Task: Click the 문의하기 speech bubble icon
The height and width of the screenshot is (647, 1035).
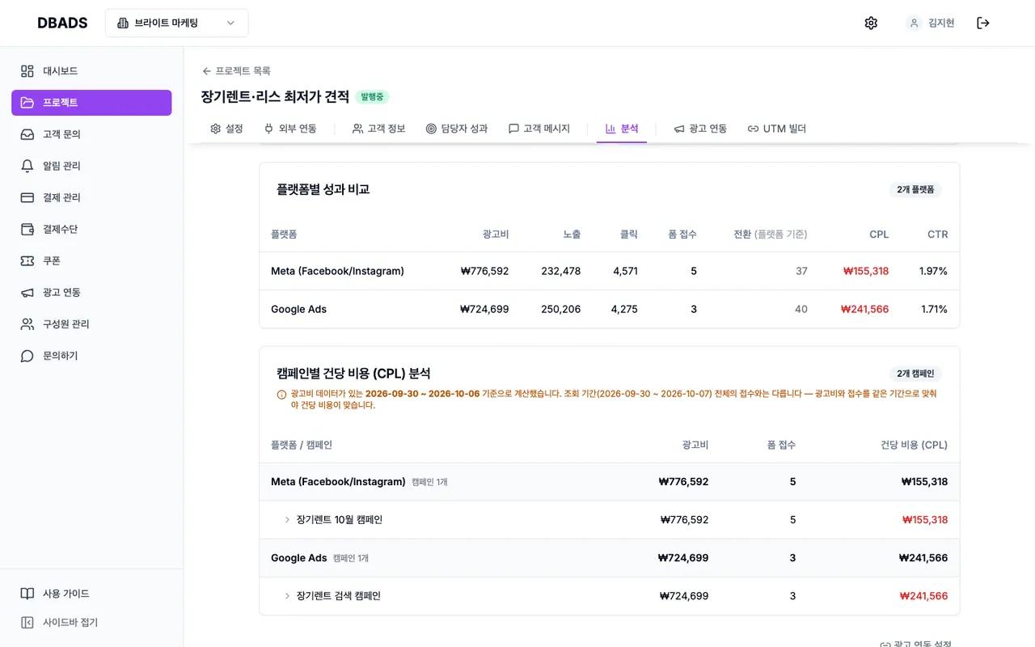Action: pyautogui.click(x=27, y=356)
